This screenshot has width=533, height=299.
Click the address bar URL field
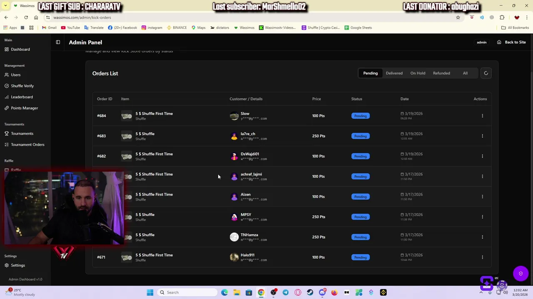250,17
